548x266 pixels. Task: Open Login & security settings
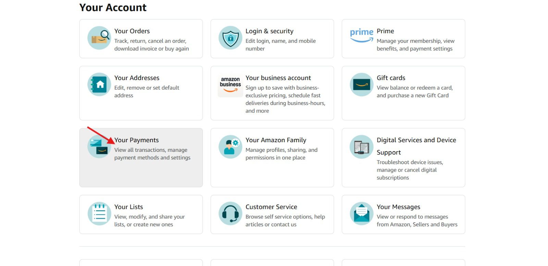(272, 38)
